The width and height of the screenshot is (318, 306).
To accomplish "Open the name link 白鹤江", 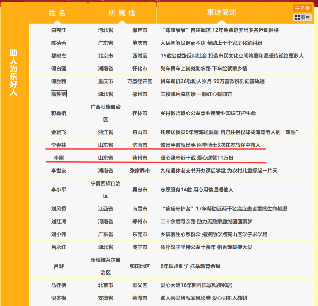I will pos(59,30).
